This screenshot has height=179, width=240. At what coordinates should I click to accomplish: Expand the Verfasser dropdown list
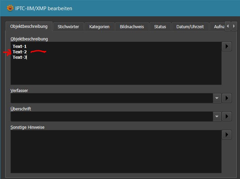[x=217, y=98]
